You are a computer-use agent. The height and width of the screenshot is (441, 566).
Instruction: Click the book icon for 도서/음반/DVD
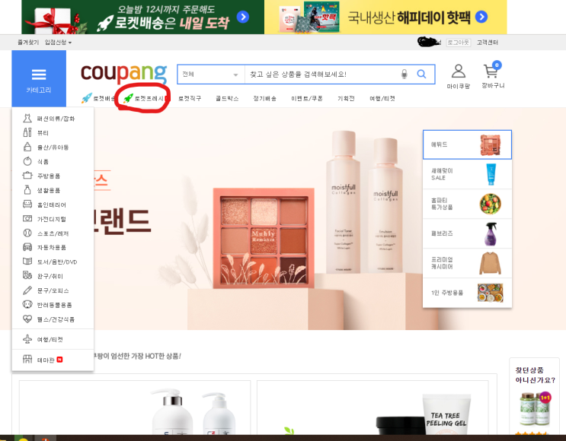pos(27,262)
